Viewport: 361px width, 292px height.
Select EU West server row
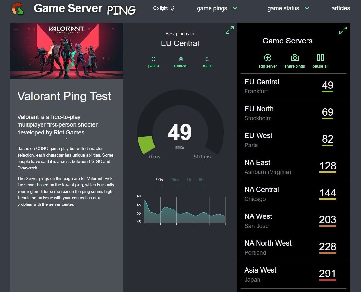pos(293,141)
